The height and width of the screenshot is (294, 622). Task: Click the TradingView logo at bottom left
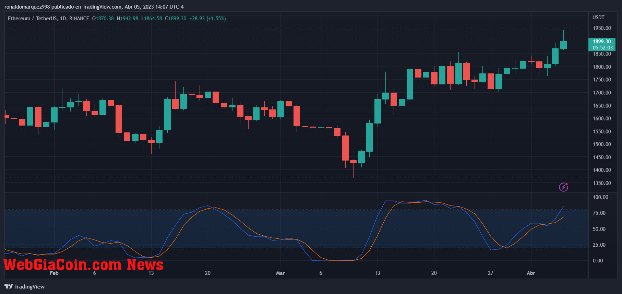[24, 286]
